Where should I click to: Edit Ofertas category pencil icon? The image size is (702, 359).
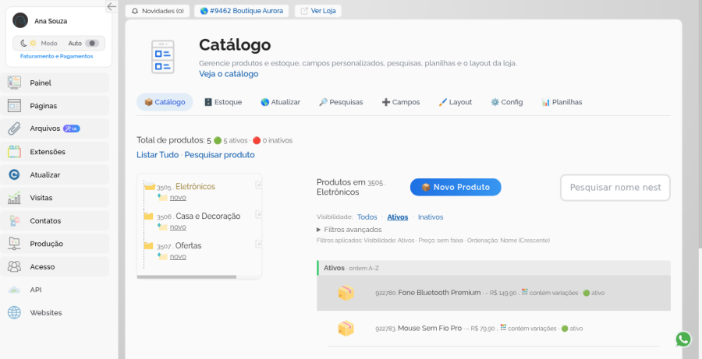coord(258,244)
